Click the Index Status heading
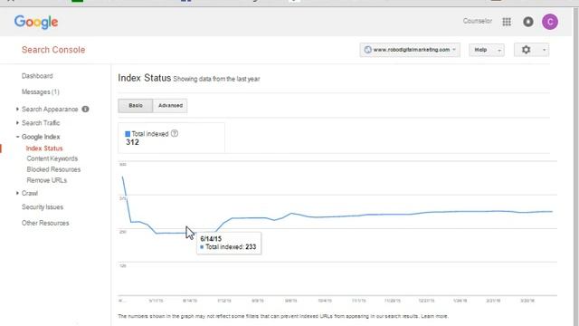This screenshot has height=326, width=579. [x=145, y=78]
